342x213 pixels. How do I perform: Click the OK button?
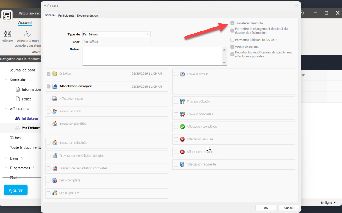[266, 208]
